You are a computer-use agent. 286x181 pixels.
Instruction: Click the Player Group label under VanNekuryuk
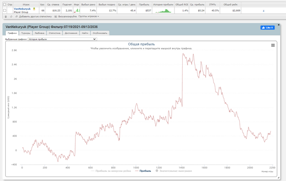(21, 12)
